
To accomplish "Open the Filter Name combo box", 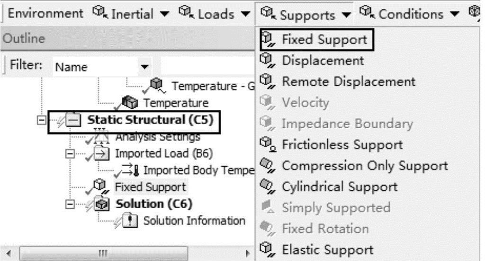I will click(x=102, y=67).
